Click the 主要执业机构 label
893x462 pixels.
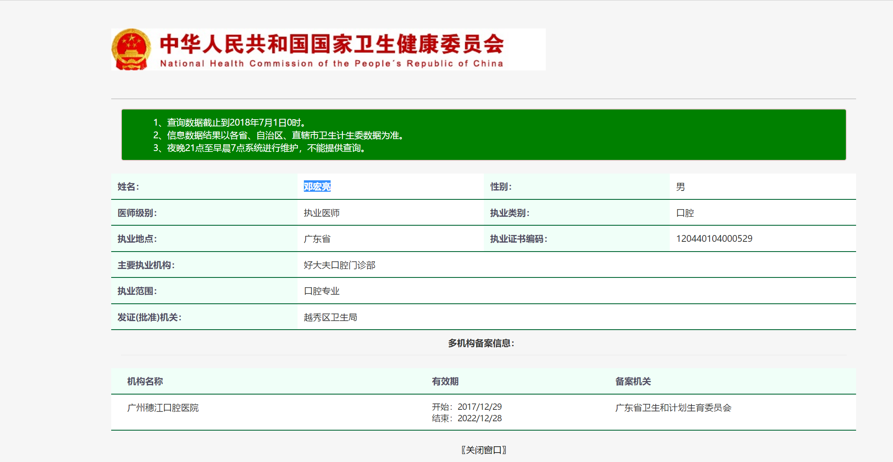click(146, 265)
